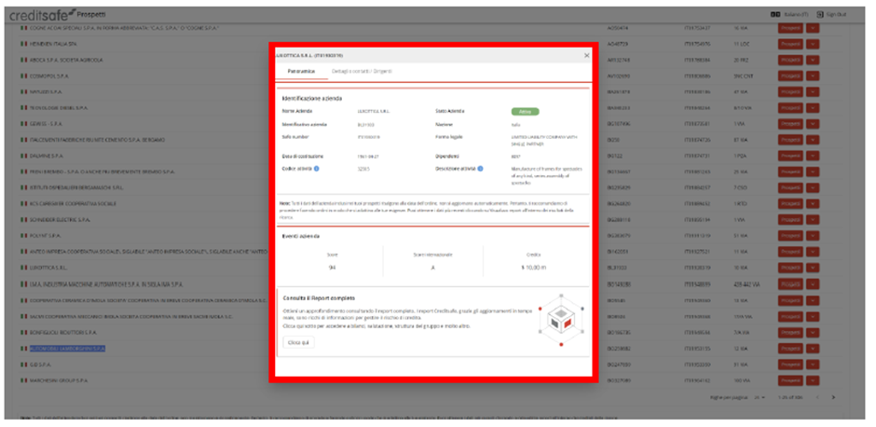Go to next page of results
The width and height of the screenshot is (876, 427).
(x=833, y=397)
